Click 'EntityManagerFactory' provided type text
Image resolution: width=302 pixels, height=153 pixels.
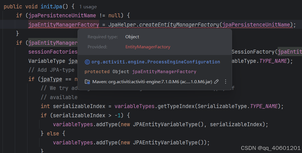[x=148, y=47]
